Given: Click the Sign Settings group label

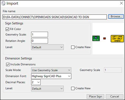Looking at the screenshot, I should (x=14, y=23).
